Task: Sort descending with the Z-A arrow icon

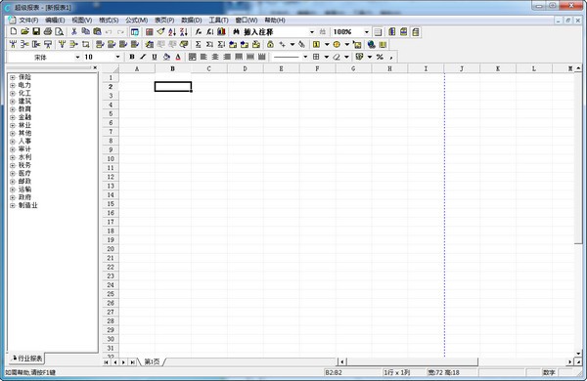Action: tap(184, 32)
